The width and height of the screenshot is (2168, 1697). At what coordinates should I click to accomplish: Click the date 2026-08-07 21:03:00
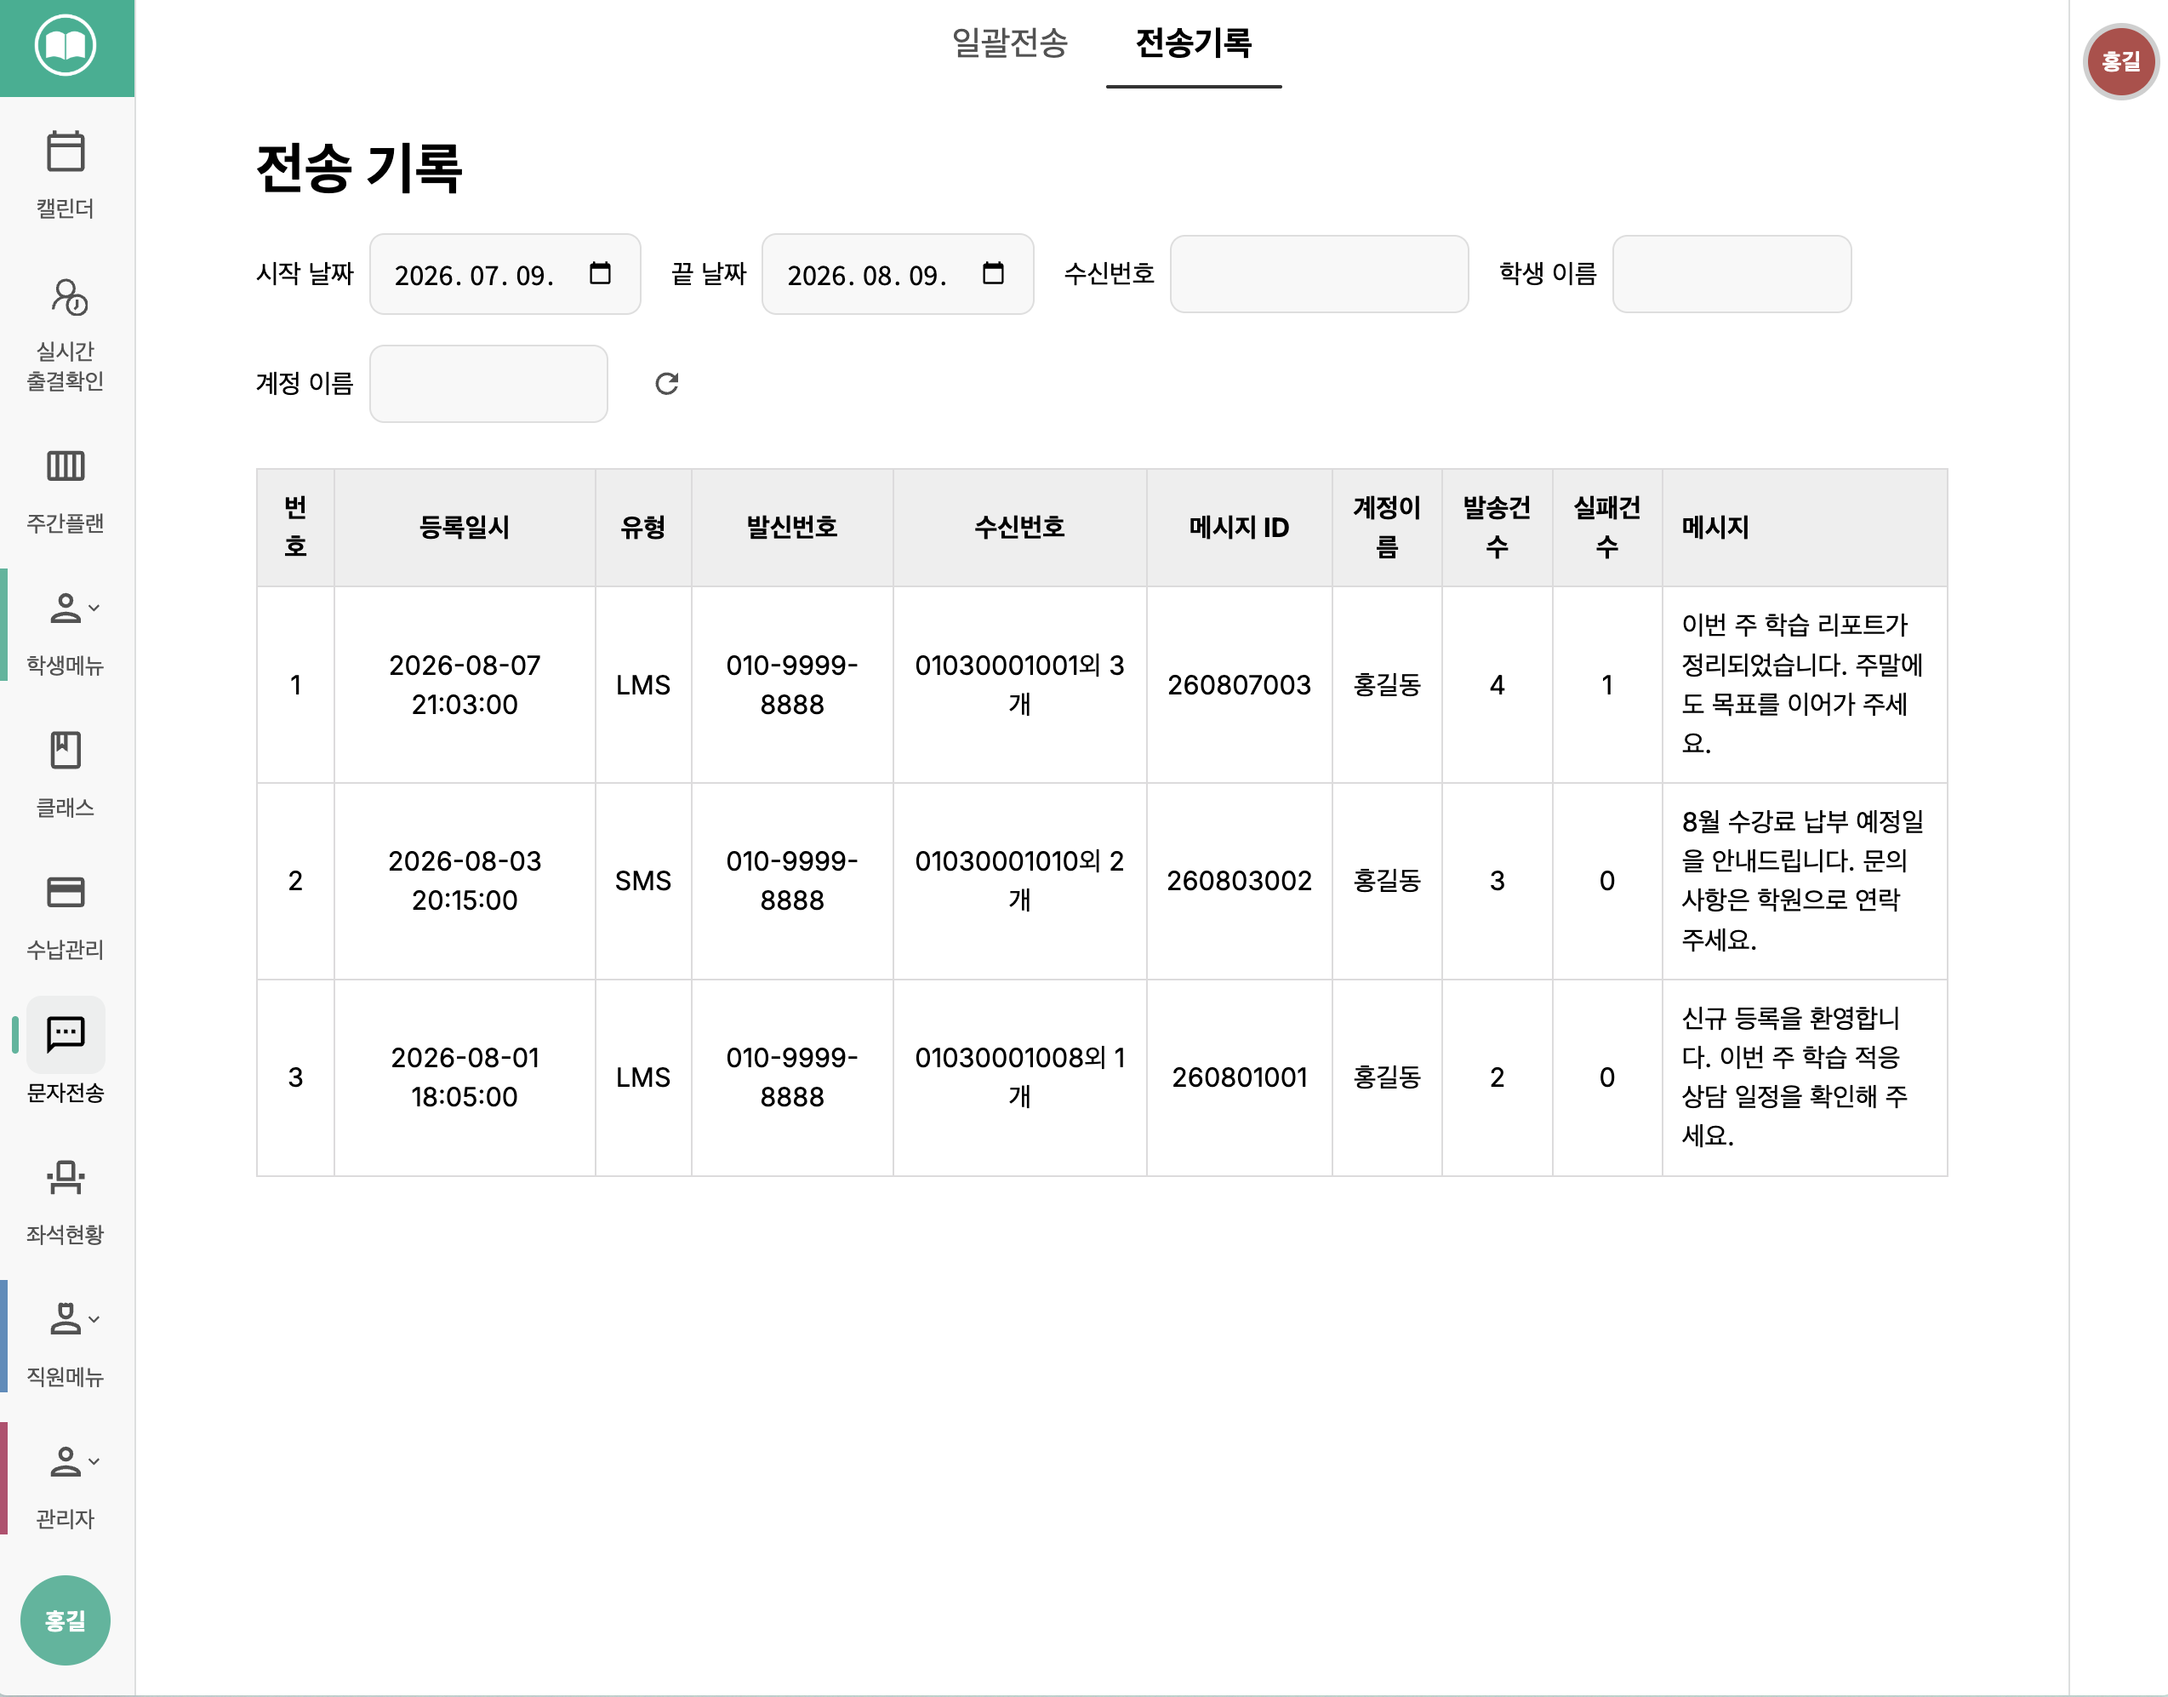pos(465,684)
